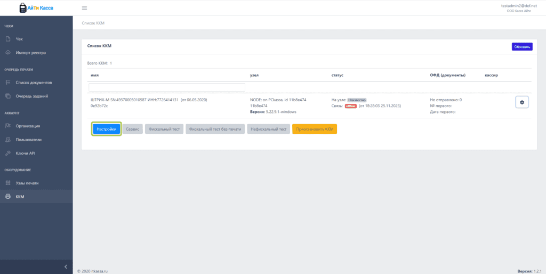Click the Версия: 1.2.1 footer text
Image resolution: width=546 pixels, height=274 pixels.
(529, 271)
